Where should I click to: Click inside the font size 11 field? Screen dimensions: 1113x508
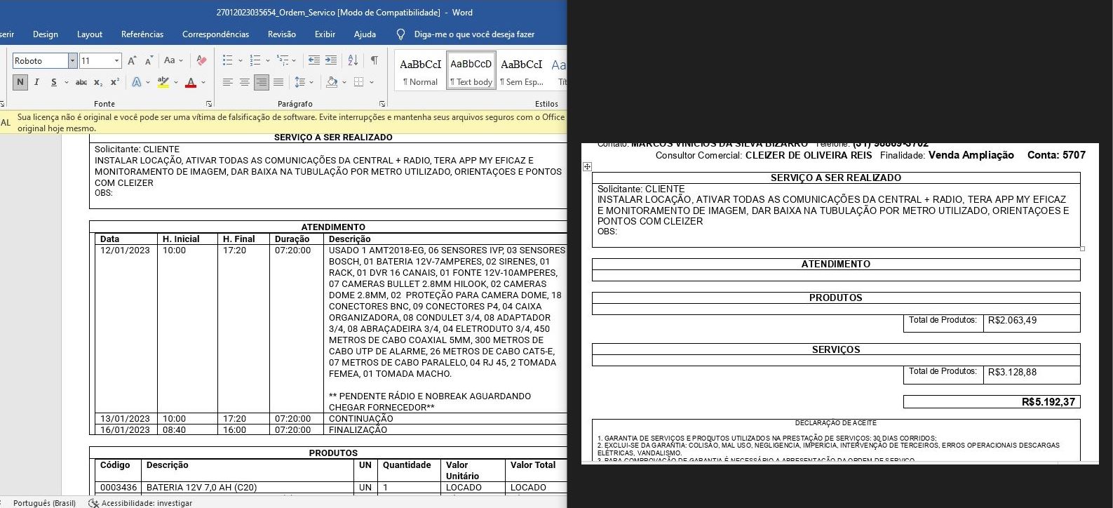click(96, 61)
